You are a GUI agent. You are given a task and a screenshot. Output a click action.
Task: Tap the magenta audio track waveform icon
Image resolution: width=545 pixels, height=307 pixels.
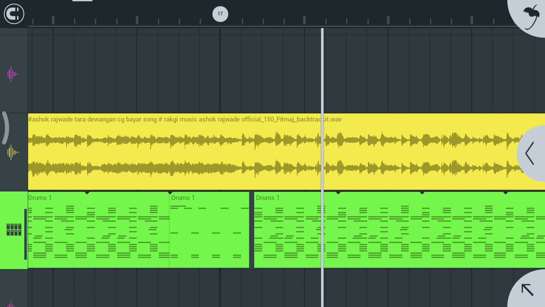pos(13,74)
